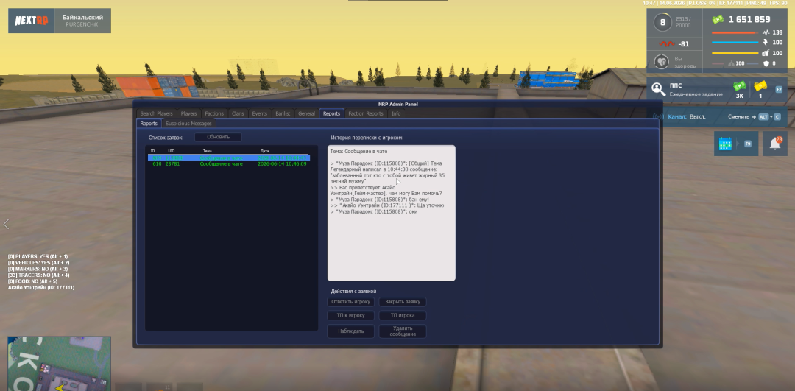Screen dimensions: 795x391
Task: Open the Factions tab
Action: coord(214,113)
